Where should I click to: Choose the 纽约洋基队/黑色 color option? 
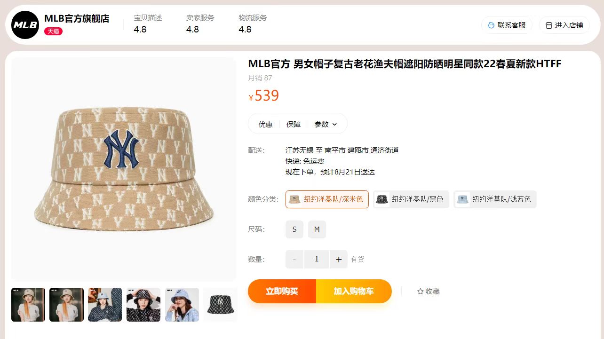click(411, 199)
